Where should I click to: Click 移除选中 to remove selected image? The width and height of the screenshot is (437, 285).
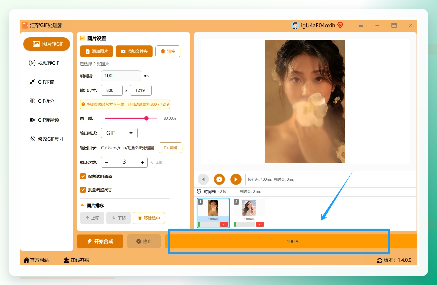click(149, 218)
